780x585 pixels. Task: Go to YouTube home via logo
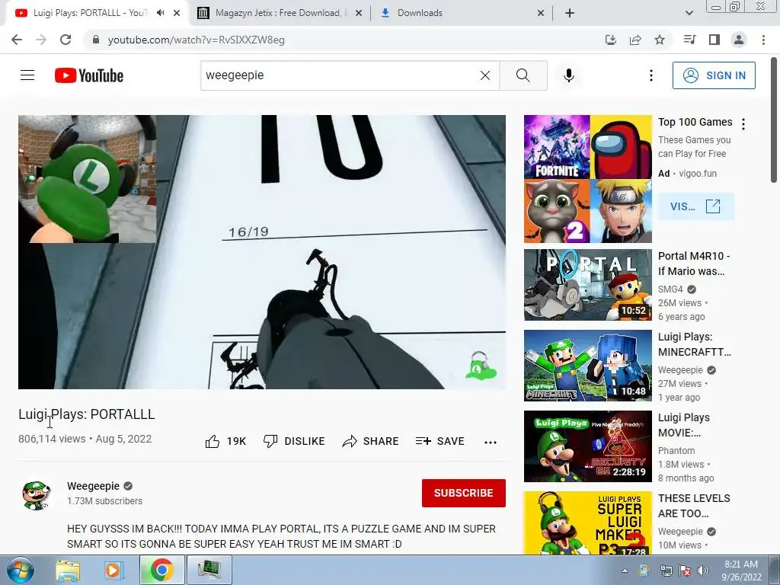(x=89, y=75)
